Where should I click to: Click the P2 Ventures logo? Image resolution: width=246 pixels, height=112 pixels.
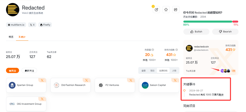coord(101,85)
